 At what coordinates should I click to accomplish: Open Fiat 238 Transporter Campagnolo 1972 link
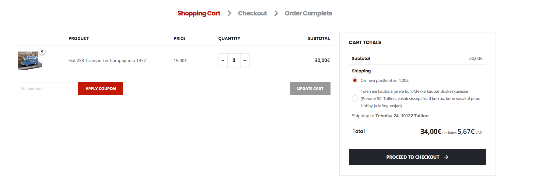pyautogui.click(x=107, y=61)
